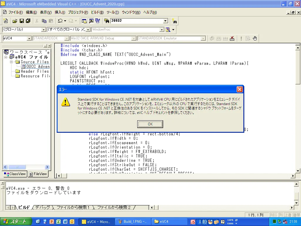Click the Paste clipboard icon
Image resolution: width=301 pixels, height=226 pixels.
tap(51, 21)
